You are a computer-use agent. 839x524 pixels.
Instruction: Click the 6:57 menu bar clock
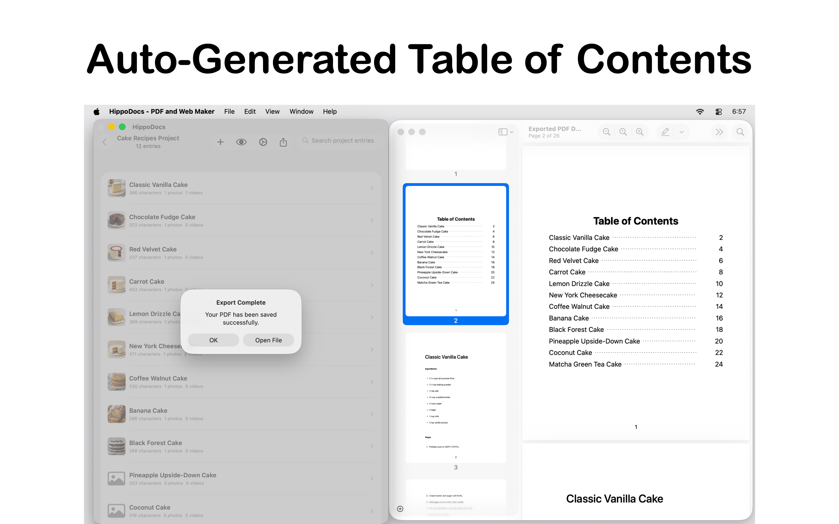[739, 111]
